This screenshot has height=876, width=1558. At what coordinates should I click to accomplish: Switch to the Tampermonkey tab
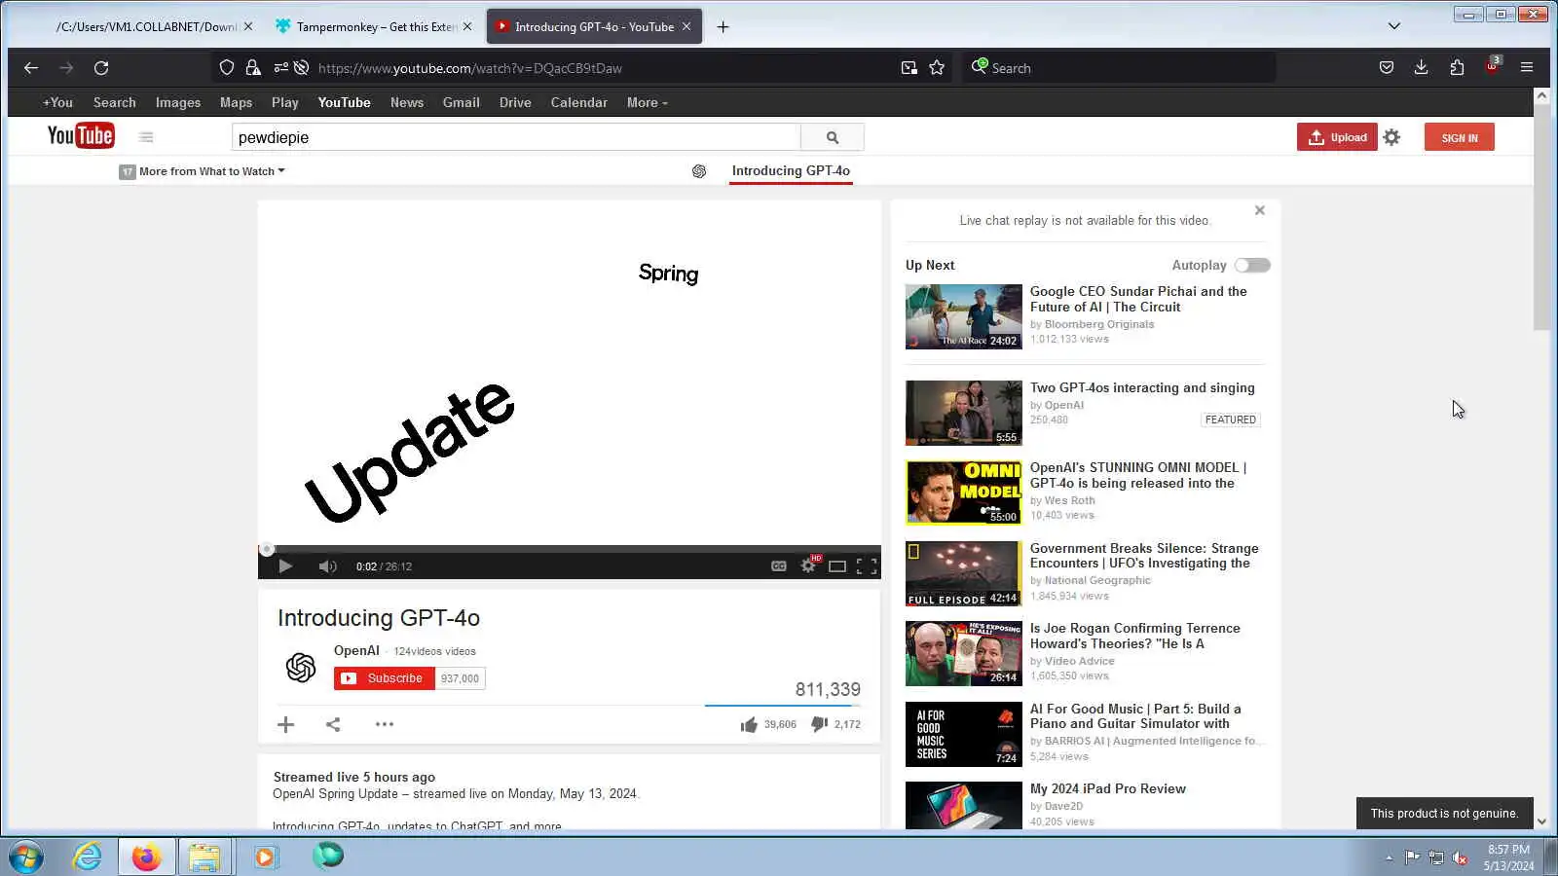tap(374, 27)
